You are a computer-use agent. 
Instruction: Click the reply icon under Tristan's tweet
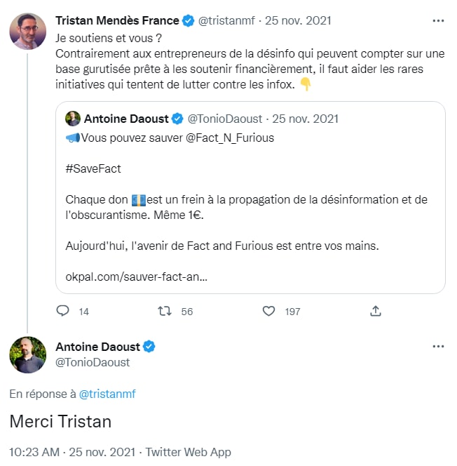62,311
